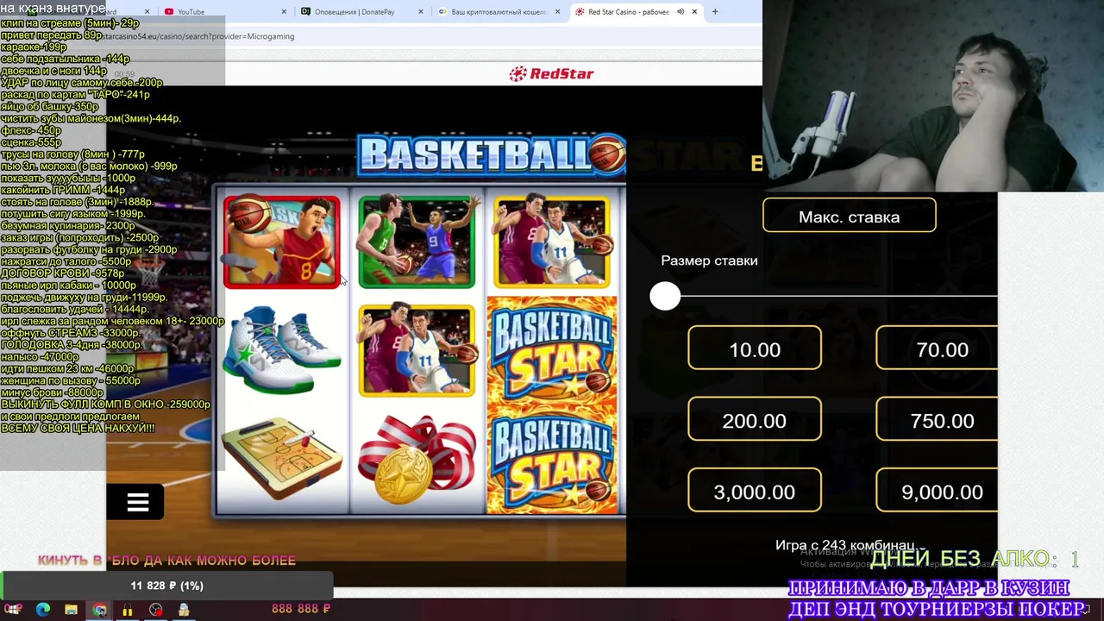Screen dimensions: 1104x621
Task: Open OBS Studio from the taskbar
Action: pos(156,610)
